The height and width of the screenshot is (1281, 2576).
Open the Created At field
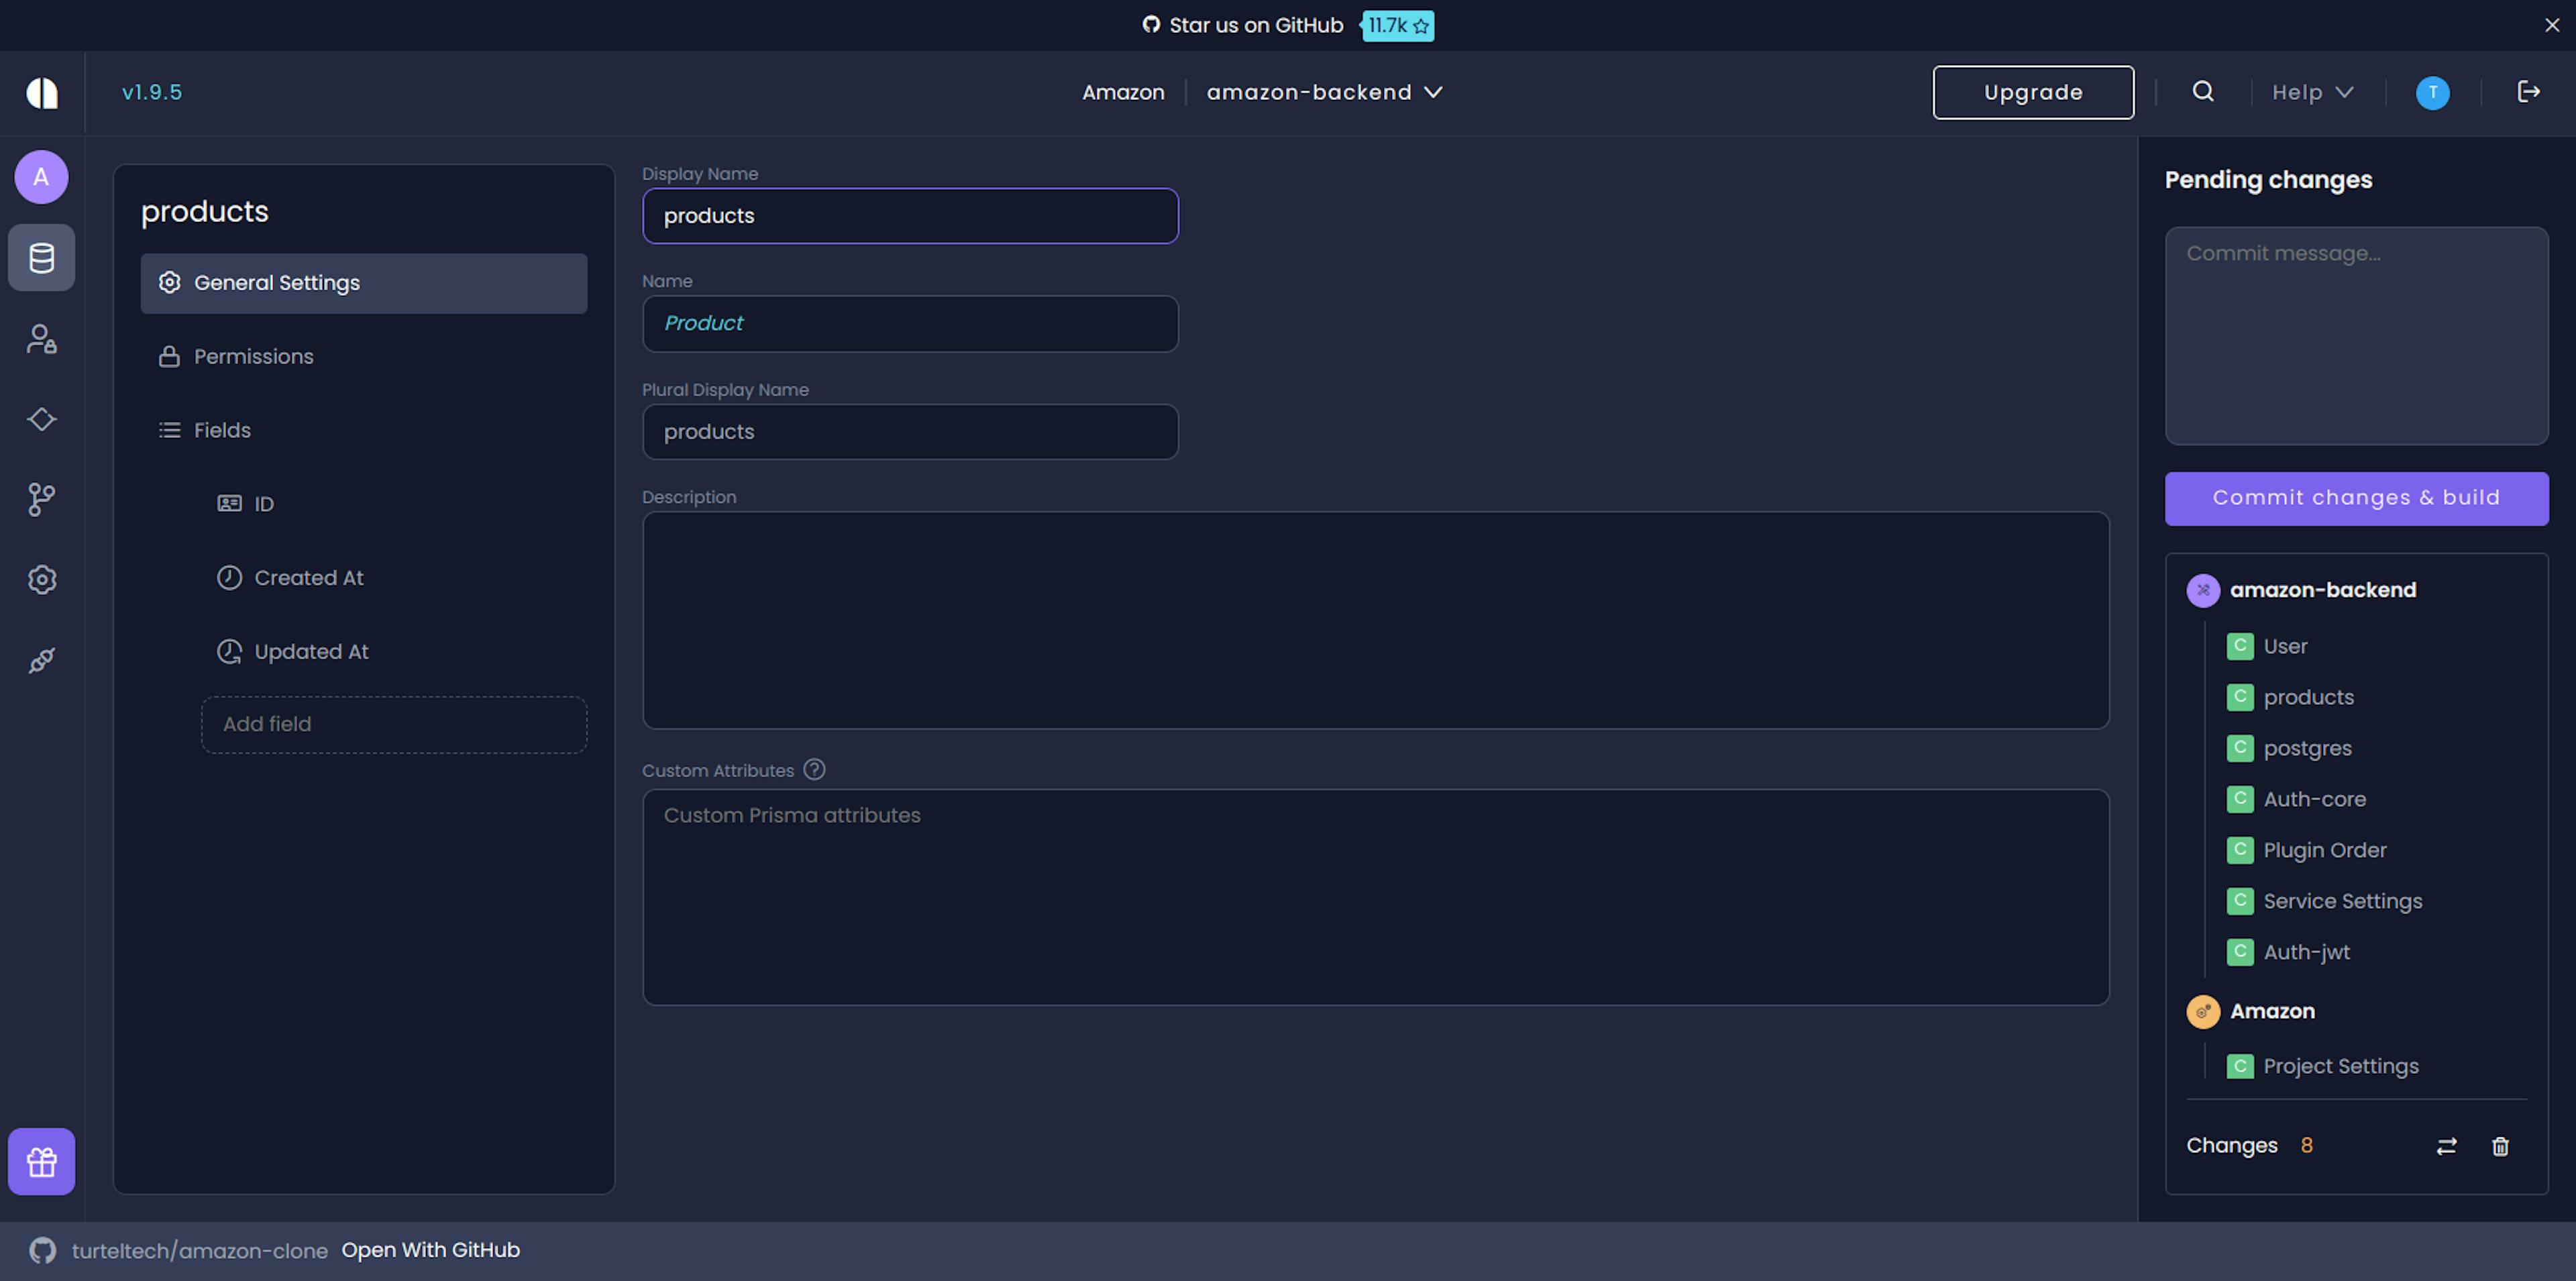pos(308,578)
